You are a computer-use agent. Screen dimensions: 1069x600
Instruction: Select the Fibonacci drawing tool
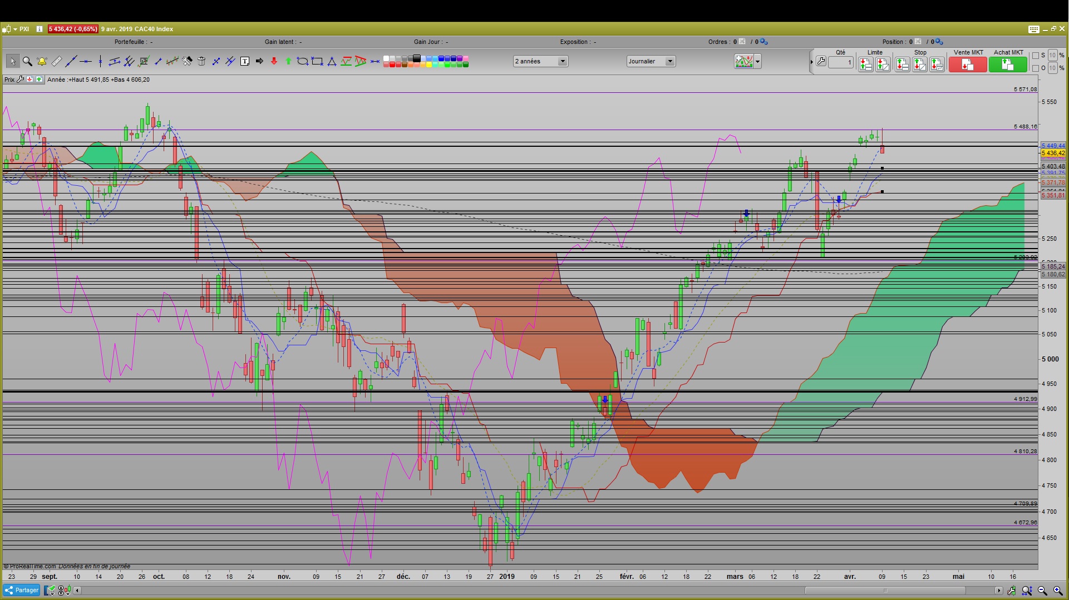[143, 61]
